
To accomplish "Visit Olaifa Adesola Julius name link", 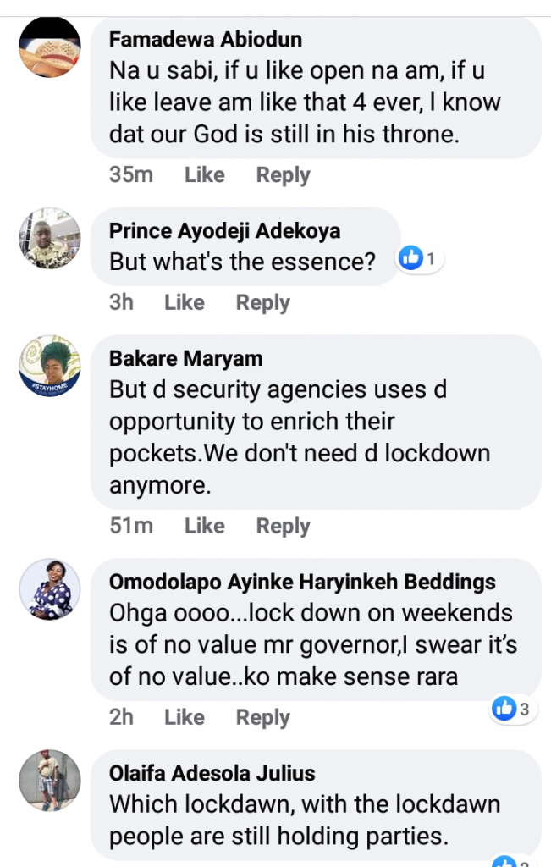I will [x=212, y=773].
